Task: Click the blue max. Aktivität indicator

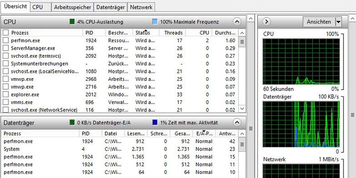Action: (x=155, y=123)
